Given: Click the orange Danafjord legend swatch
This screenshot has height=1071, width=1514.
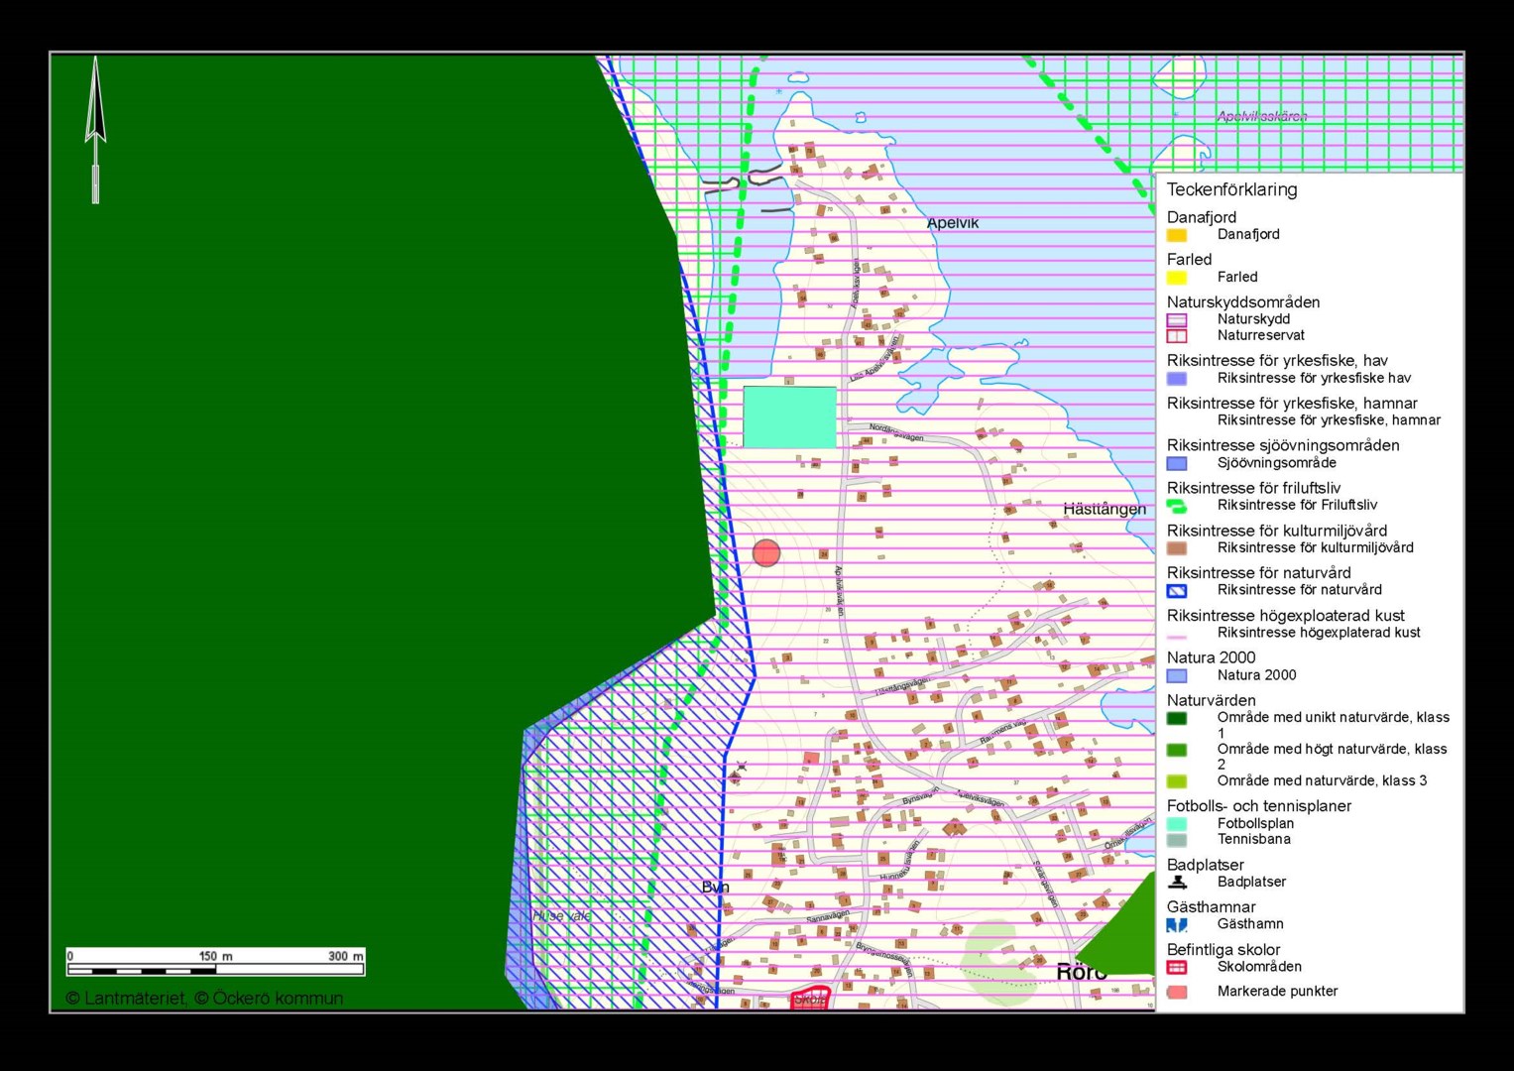Looking at the screenshot, I should (1177, 235).
